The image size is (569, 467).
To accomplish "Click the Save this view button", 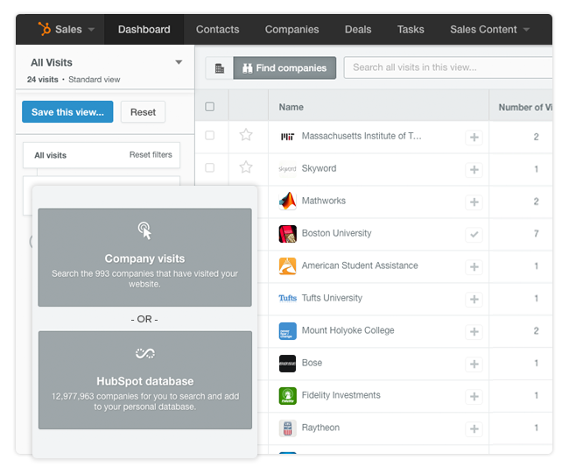I will click(67, 111).
